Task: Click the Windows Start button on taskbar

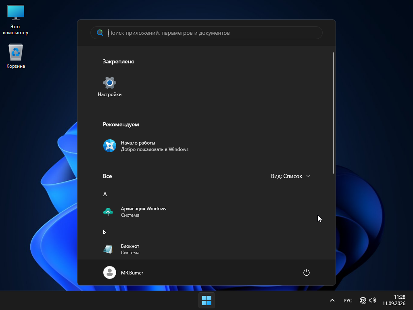Action: point(206,300)
